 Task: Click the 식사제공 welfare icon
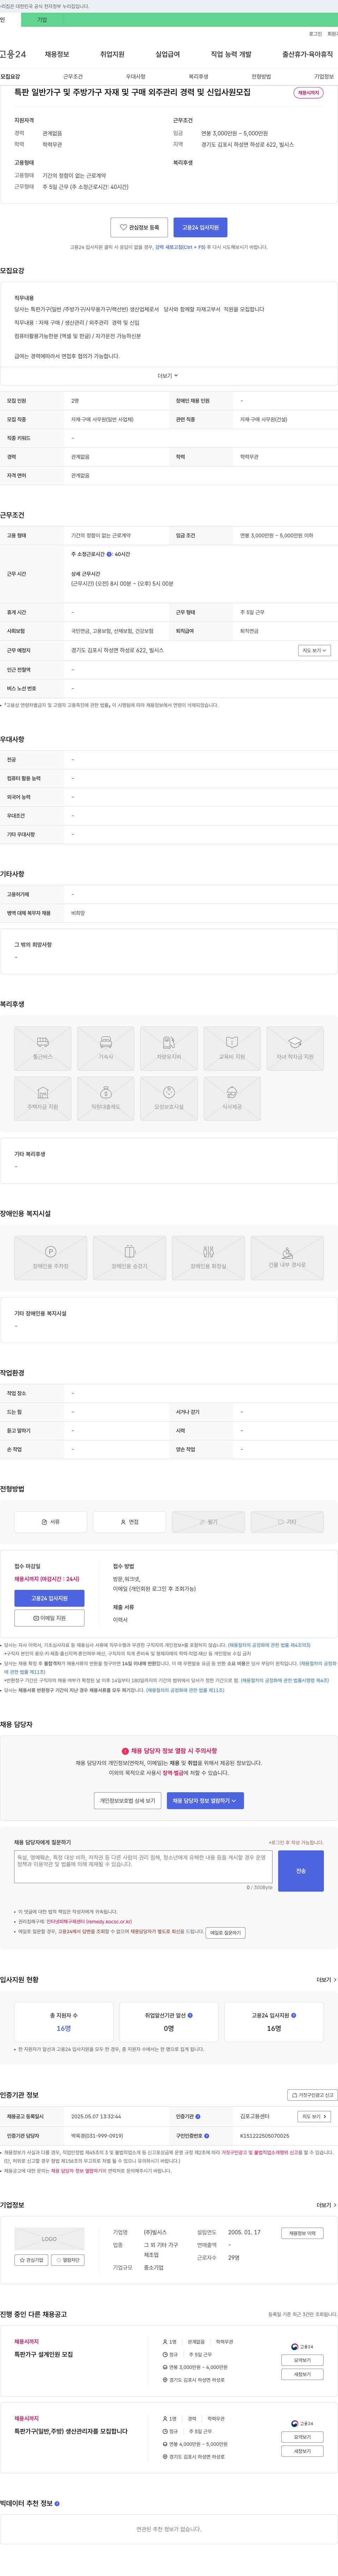click(232, 1098)
